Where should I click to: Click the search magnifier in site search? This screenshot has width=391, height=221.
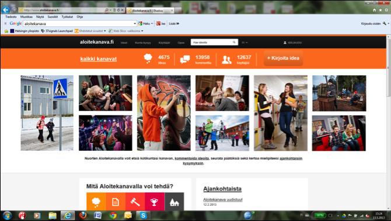pos(234,42)
